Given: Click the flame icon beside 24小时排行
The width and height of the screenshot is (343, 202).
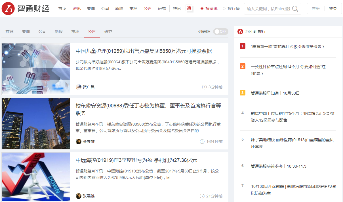Looking at the screenshot, I should pyautogui.click(x=240, y=32).
